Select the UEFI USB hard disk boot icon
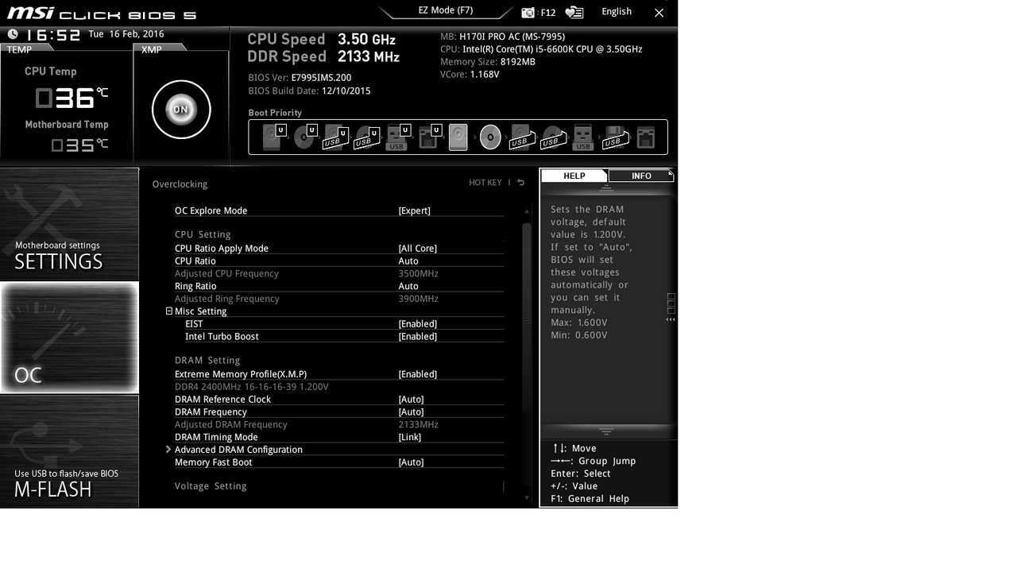 [335, 137]
